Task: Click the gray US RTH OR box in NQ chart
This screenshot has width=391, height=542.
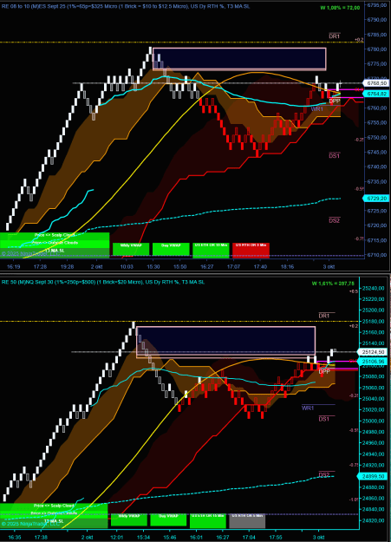Action: [x=247, y=520]
